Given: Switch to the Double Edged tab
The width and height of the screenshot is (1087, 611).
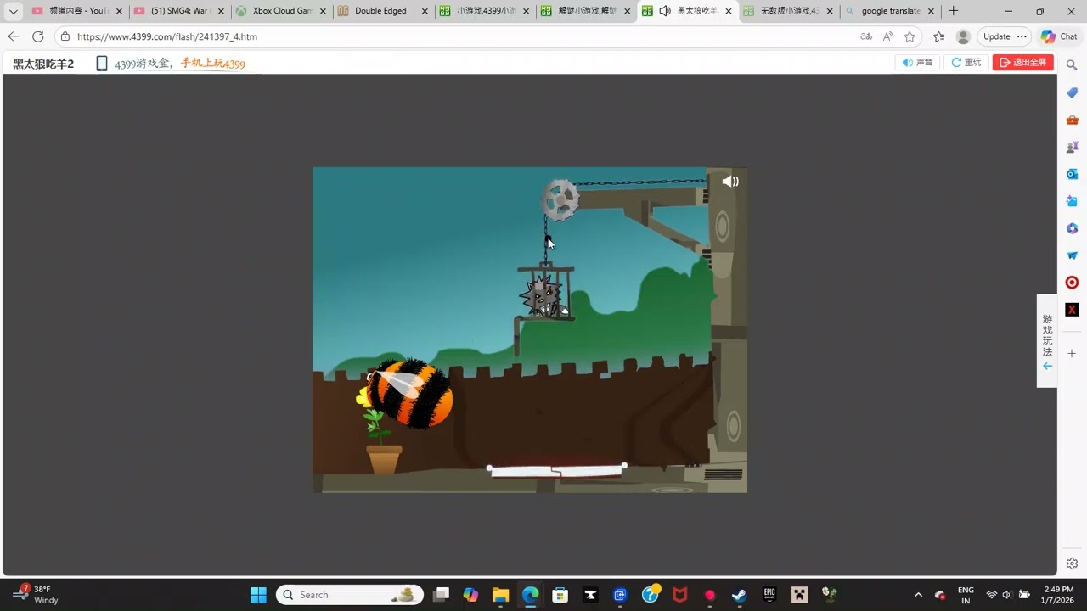Looking at the screenshot, I should click(x=384, y=11).
